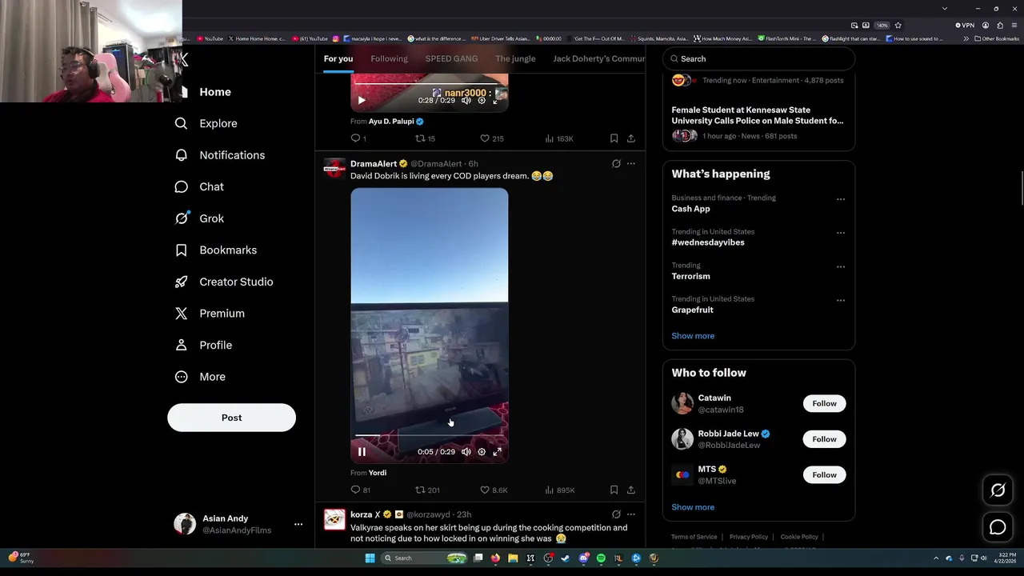Open floating Grok button at right
The height and width of the screenshot is (576, 1024).
click(x=998, y=490)
